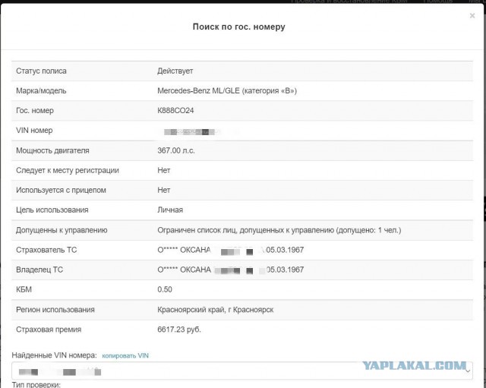Screen dimensions: 486x388
Task: Close the license plate search dialog
Action: pos(472,15)
